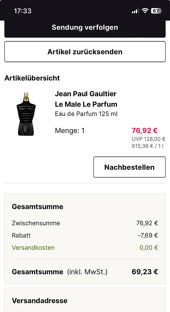Select the Eau de Parfum 125 ml text
This screenshot has width=170, height=312.
pos(86,114)
